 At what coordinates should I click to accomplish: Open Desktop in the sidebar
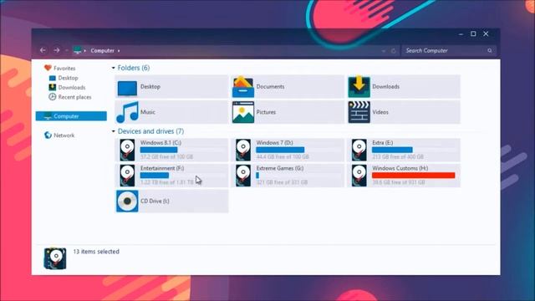(x=68, y=78)
